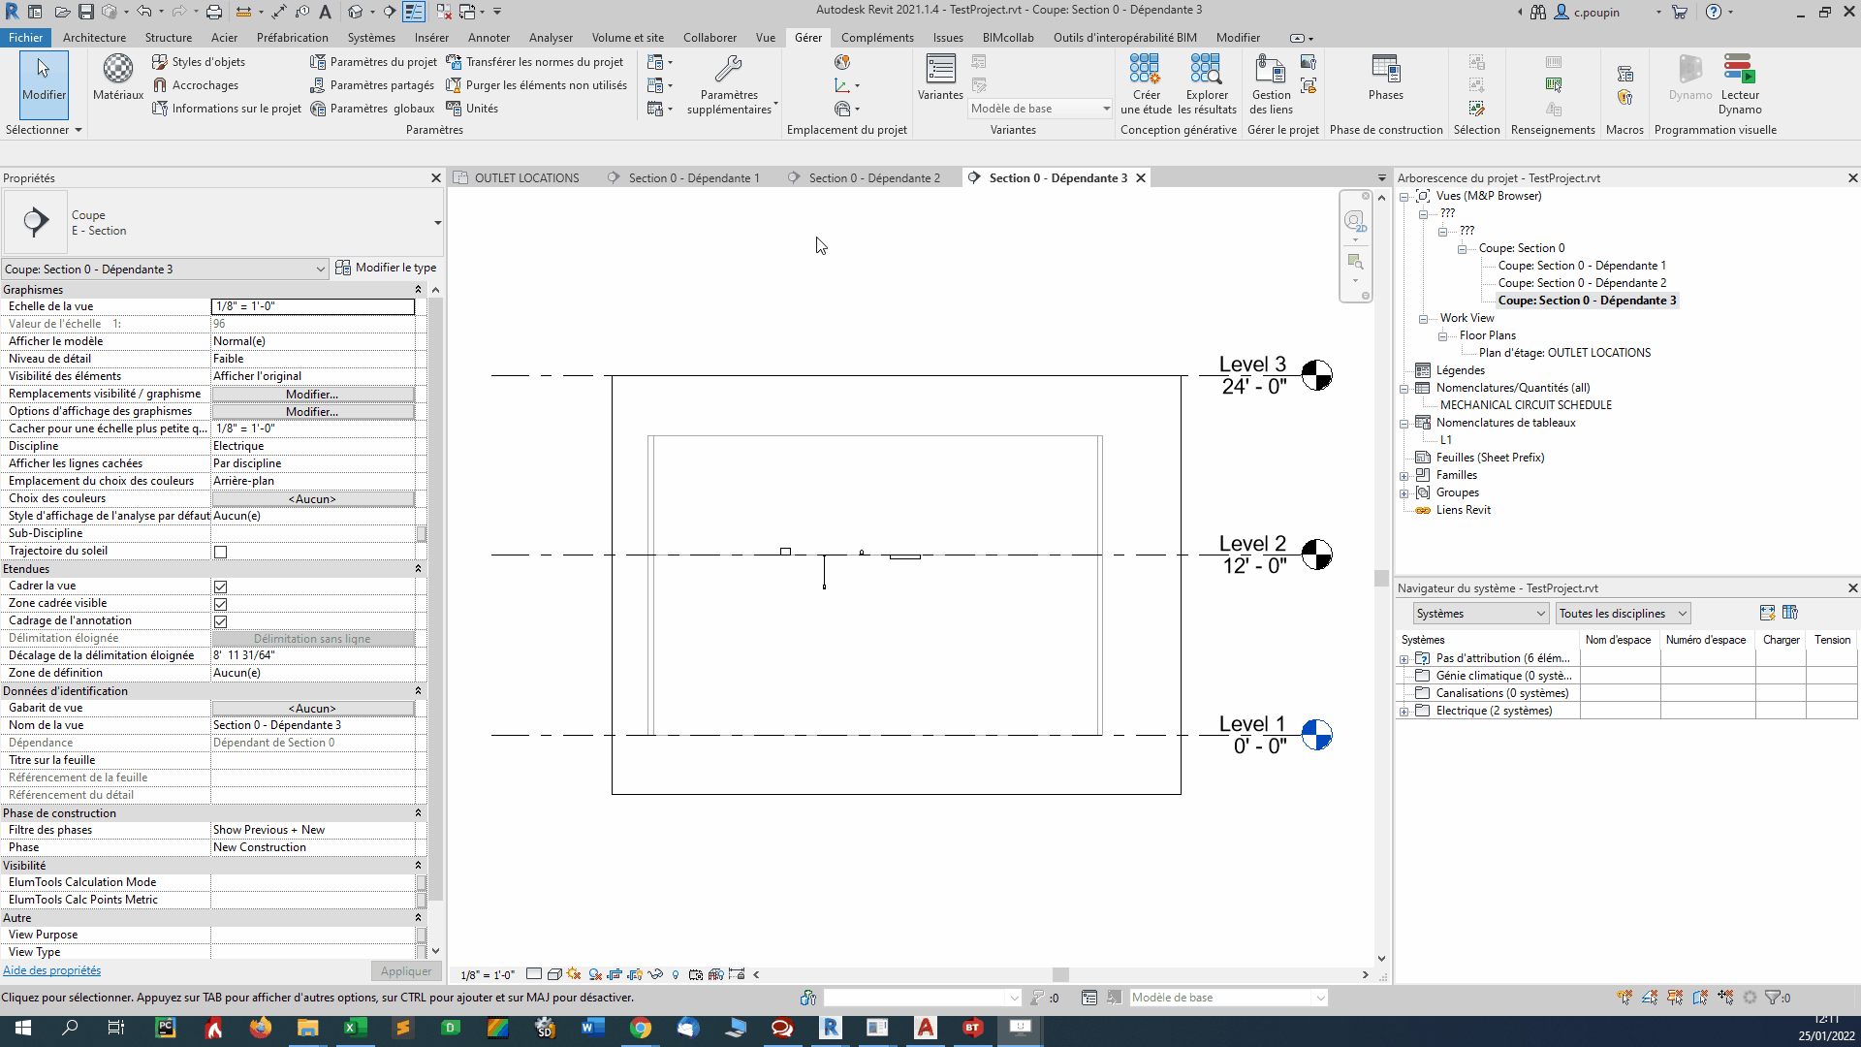The image size is (1861, 1047).
Task: Open the Annoter ribbon tab
Action: 489,38
